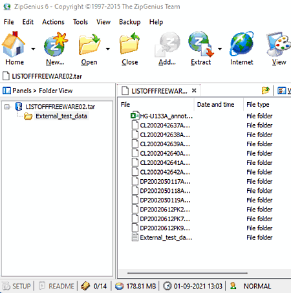The height and width of the screenshot is (293, 291).
Task: Click the 01-09-2021 13:03 date indicator
Action: [x=198, y=286]
